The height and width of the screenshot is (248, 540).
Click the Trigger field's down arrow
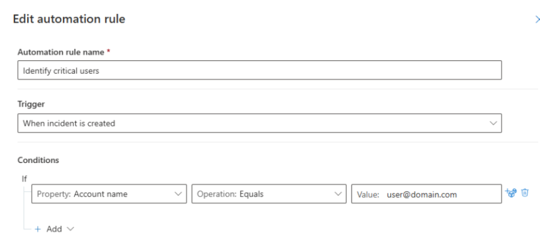click(x=493, y=123)
